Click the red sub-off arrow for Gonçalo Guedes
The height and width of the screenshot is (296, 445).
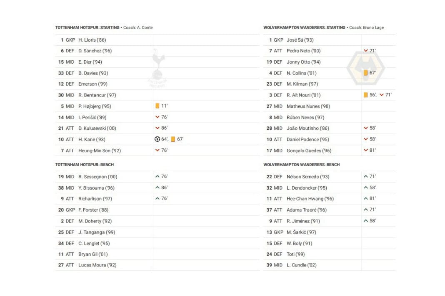pos(365,150)
